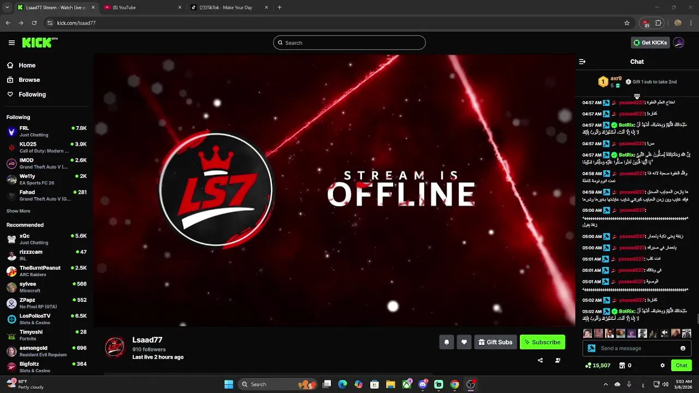The height and width of the screenshot is (393, 699).
Task: Click the Kick search field
Action: click(x=349, y=43)
